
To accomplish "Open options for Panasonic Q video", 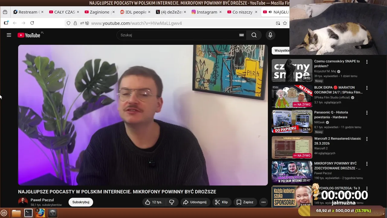I will pyautogui.click(x=367, y=113).
